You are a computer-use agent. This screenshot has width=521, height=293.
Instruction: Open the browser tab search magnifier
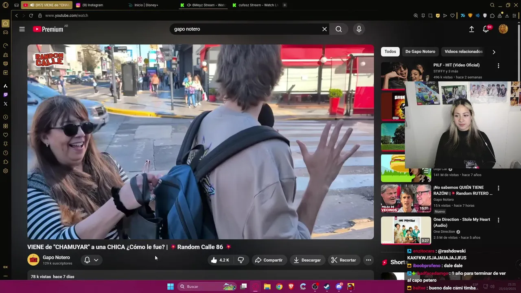click(x=492, y=5)
